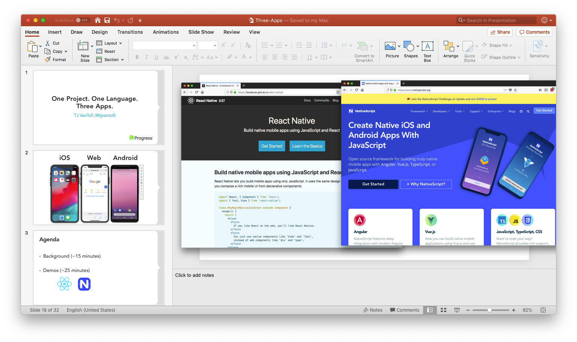This screenshot has width=577, height=342.
Task: Toggle the Notes pane
Action: coord(373,310)
